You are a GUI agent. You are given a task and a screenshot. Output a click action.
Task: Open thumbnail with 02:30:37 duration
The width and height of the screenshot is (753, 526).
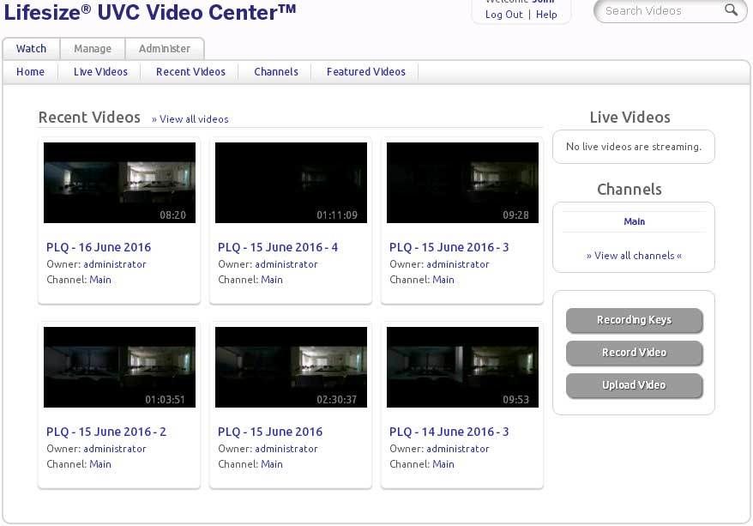point(291,367)
